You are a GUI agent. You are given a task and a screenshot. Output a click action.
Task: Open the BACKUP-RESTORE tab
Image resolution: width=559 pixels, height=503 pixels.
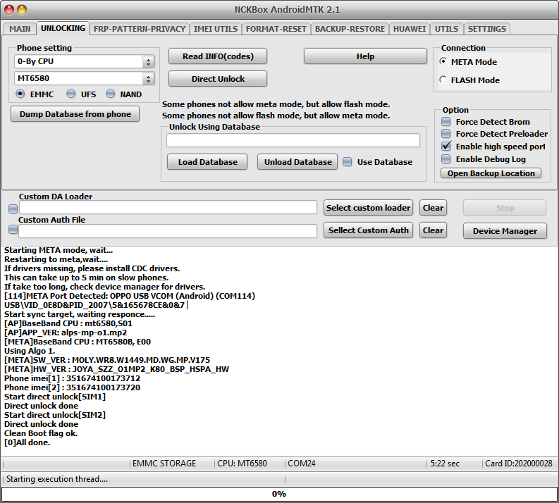click(350, 29)
